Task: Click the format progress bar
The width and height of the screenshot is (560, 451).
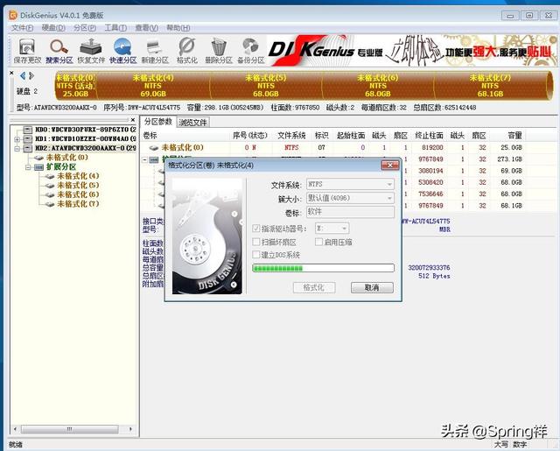Action: pos(323,268)
